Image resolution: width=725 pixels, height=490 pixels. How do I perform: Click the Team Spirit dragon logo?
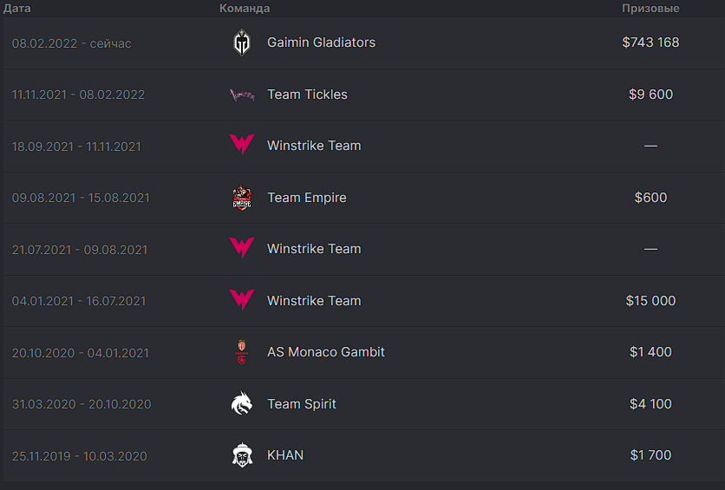coord(242,403)
